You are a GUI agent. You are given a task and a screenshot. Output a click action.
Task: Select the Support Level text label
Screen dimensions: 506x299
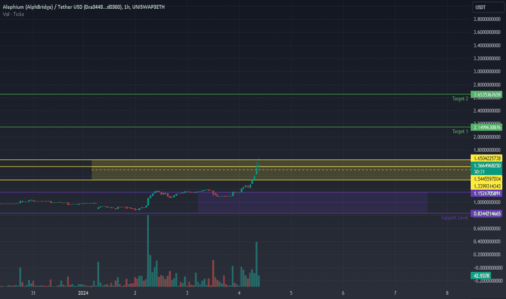tap(454, 217)
